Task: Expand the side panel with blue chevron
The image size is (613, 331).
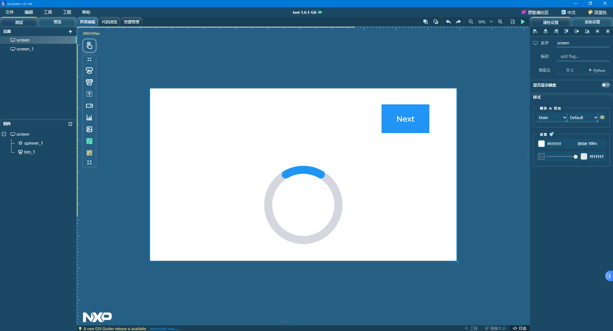Action: 609,276
